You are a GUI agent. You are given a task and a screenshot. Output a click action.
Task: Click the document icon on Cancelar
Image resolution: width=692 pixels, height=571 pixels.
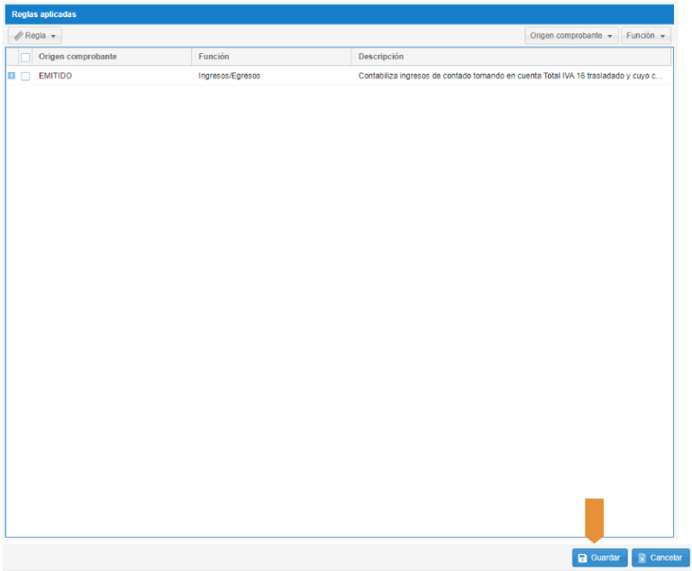click(642, 558)
